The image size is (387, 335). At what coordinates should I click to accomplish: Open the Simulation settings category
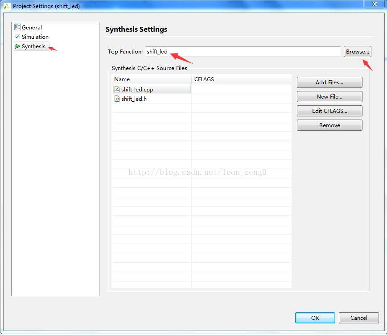click(31, 37)
